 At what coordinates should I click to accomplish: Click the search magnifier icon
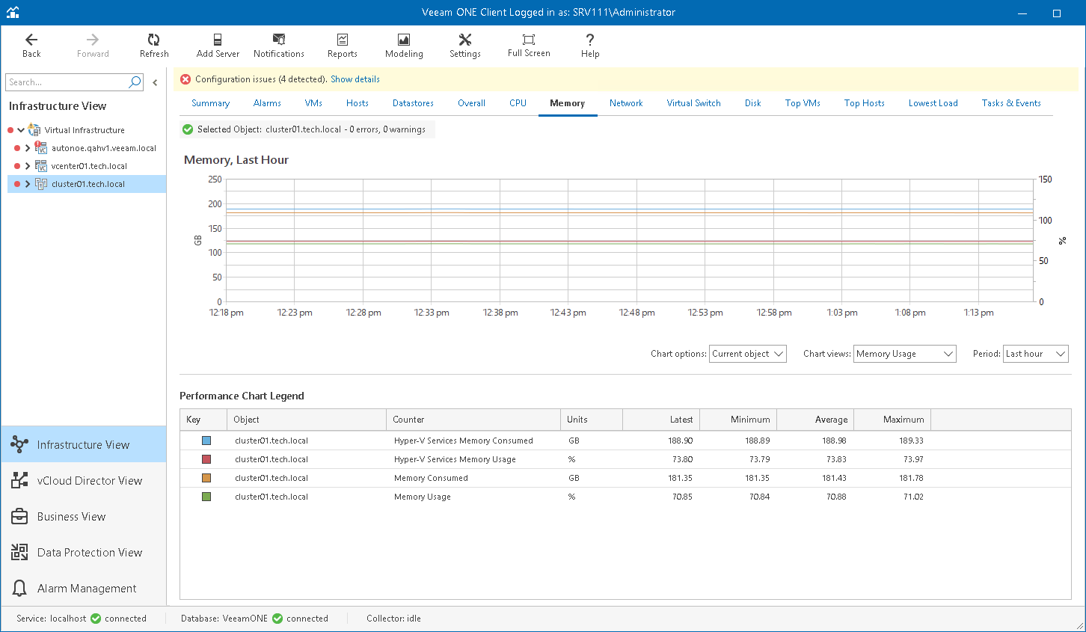[135, 82]
